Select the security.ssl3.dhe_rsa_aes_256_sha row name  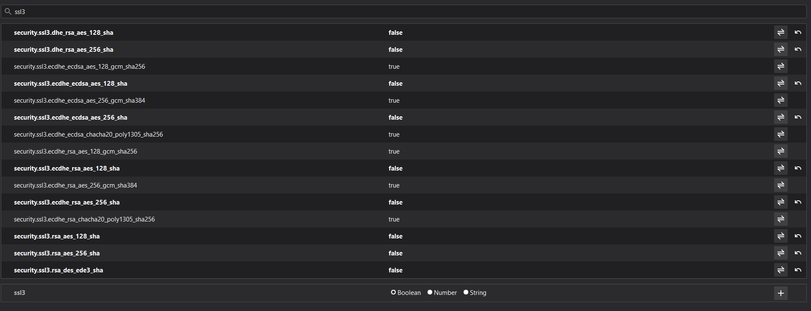(64, 50)
